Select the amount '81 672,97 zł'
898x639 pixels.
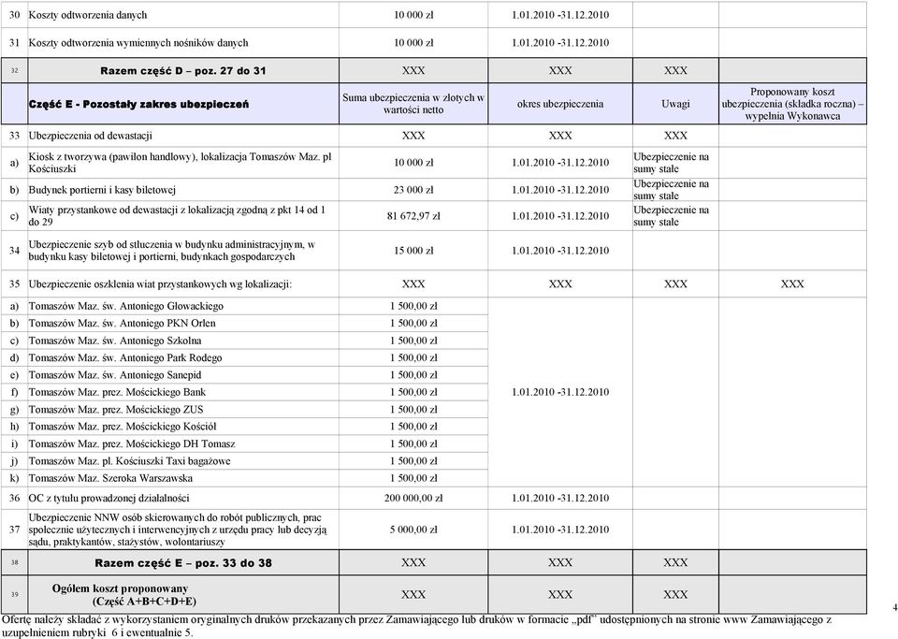[x=413, y=216]
